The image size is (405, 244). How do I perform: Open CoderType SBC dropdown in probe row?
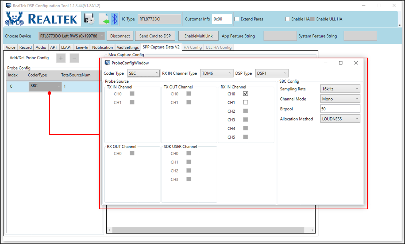(45, 86)
